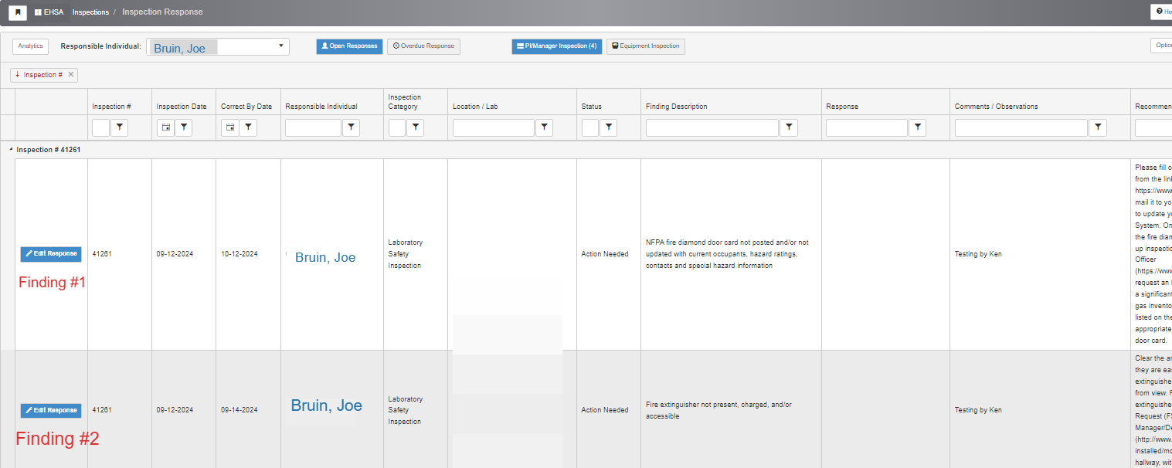Viewport: 1172px width, 468px height.
Task: Open filter menu for Finding Description column
Action: [x=789, y=128]
